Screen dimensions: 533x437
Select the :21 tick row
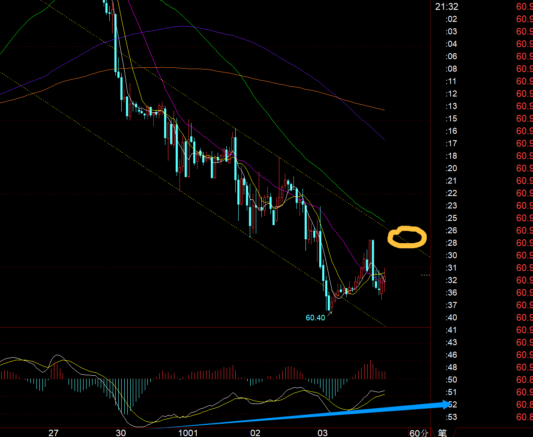tap(482, 181)
